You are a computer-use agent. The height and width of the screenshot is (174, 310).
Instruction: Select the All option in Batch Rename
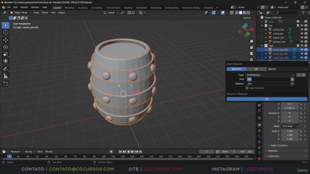pyautogui.click(x=256, y=69)
